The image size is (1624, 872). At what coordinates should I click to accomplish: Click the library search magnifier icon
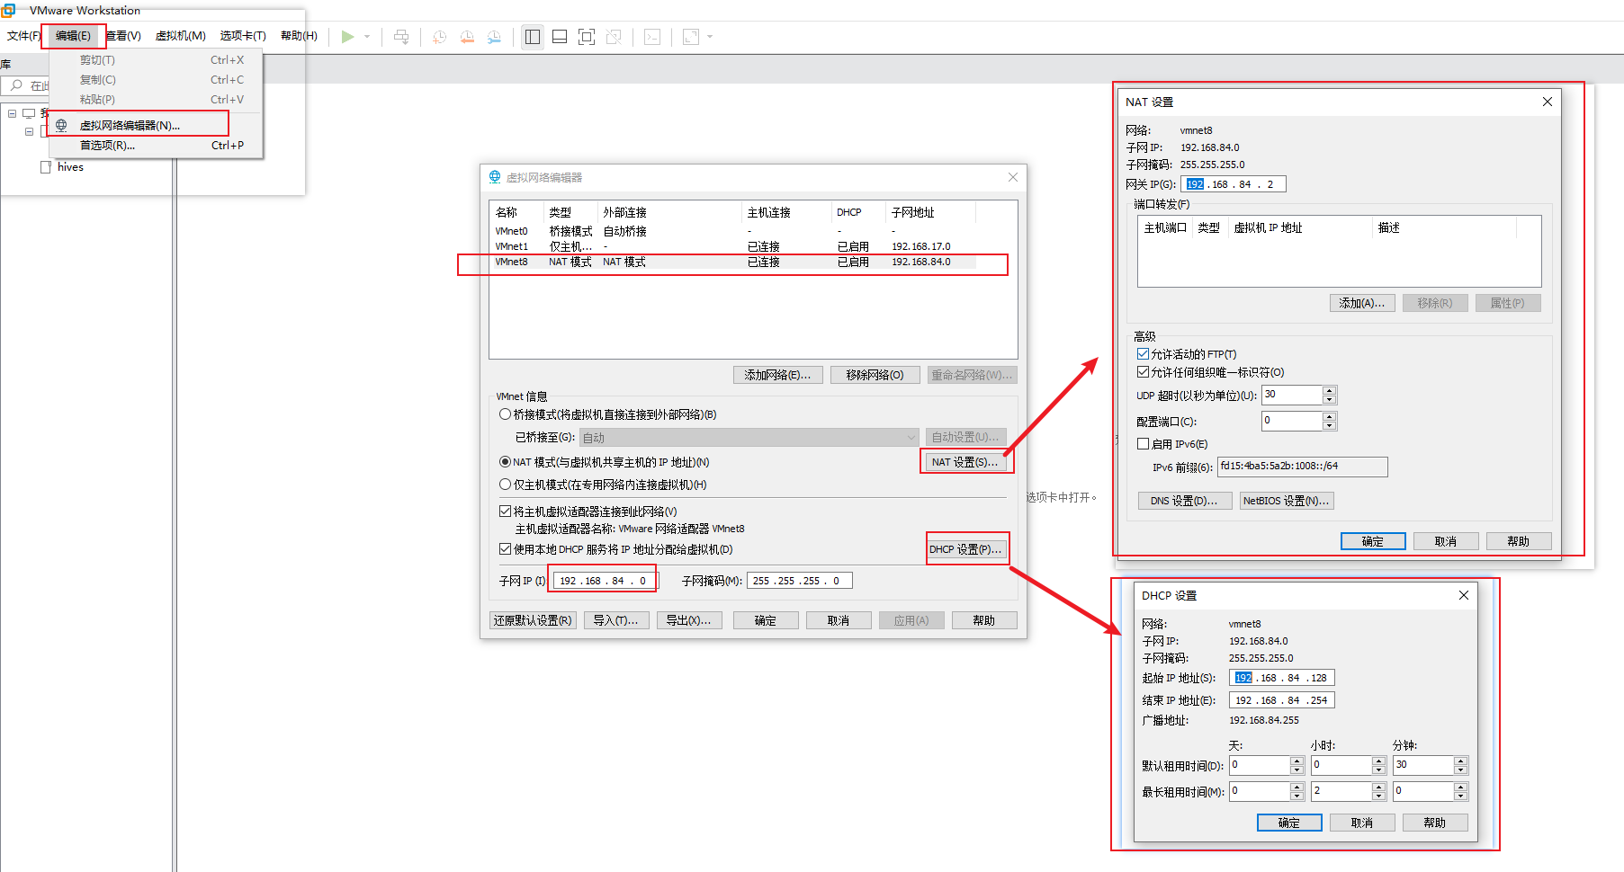coord(16,85)
